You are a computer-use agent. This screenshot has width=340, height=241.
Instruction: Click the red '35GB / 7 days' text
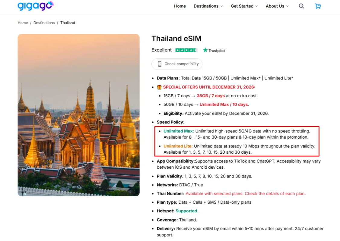click(211, 96)
